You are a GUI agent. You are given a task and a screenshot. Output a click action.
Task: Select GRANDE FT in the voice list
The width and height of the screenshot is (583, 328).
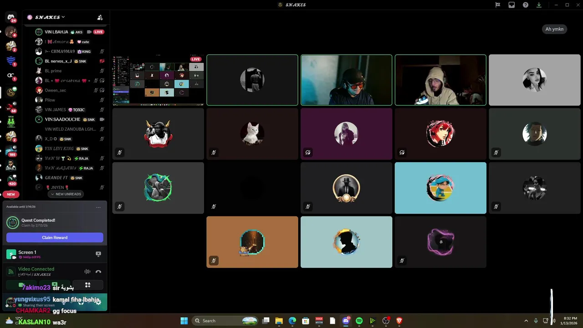[x=71, y=178]
